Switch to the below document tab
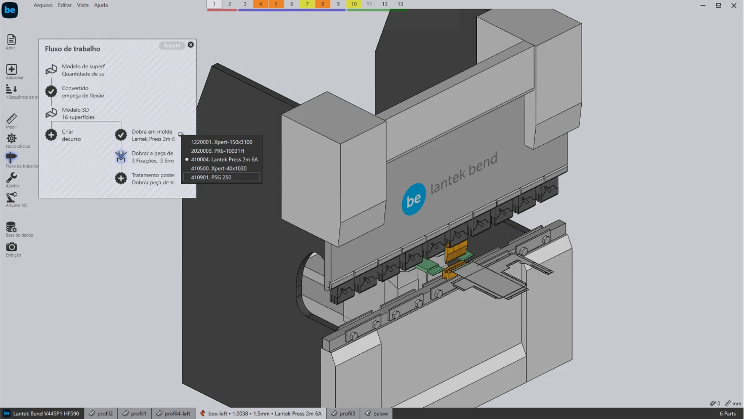 376,413
